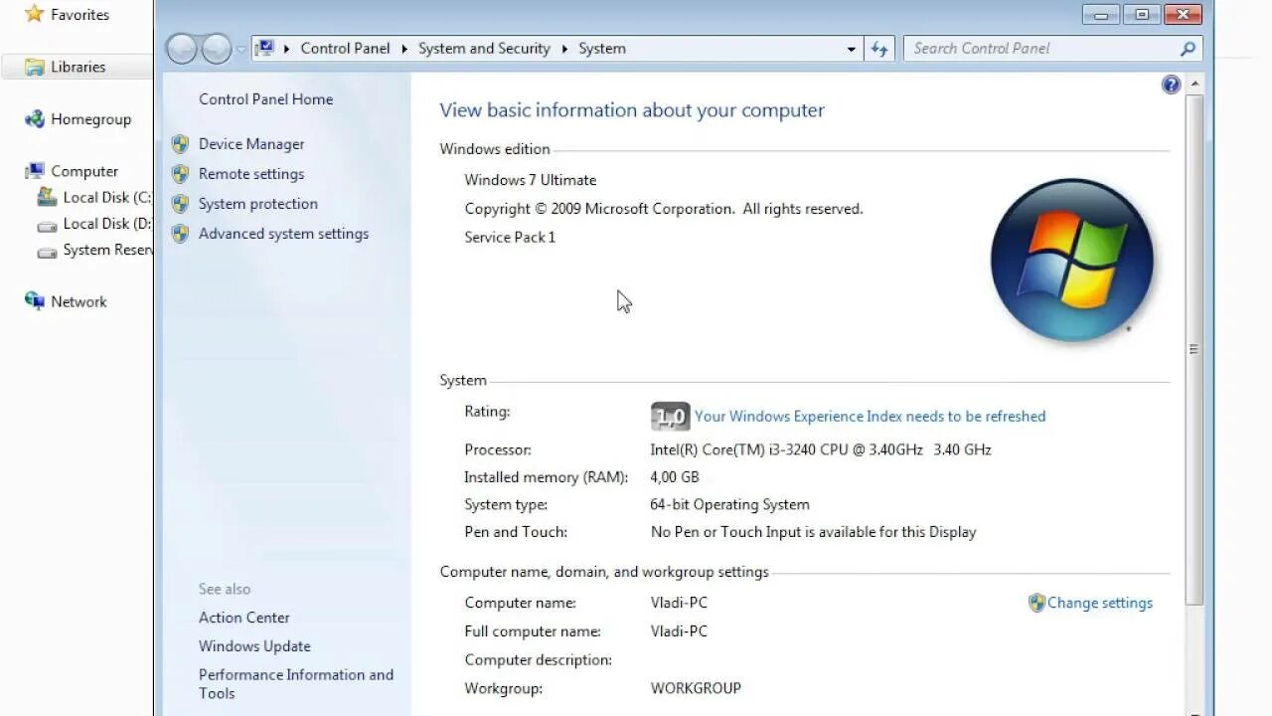
Task: Go to Control Panel Home
Action: 265,99
